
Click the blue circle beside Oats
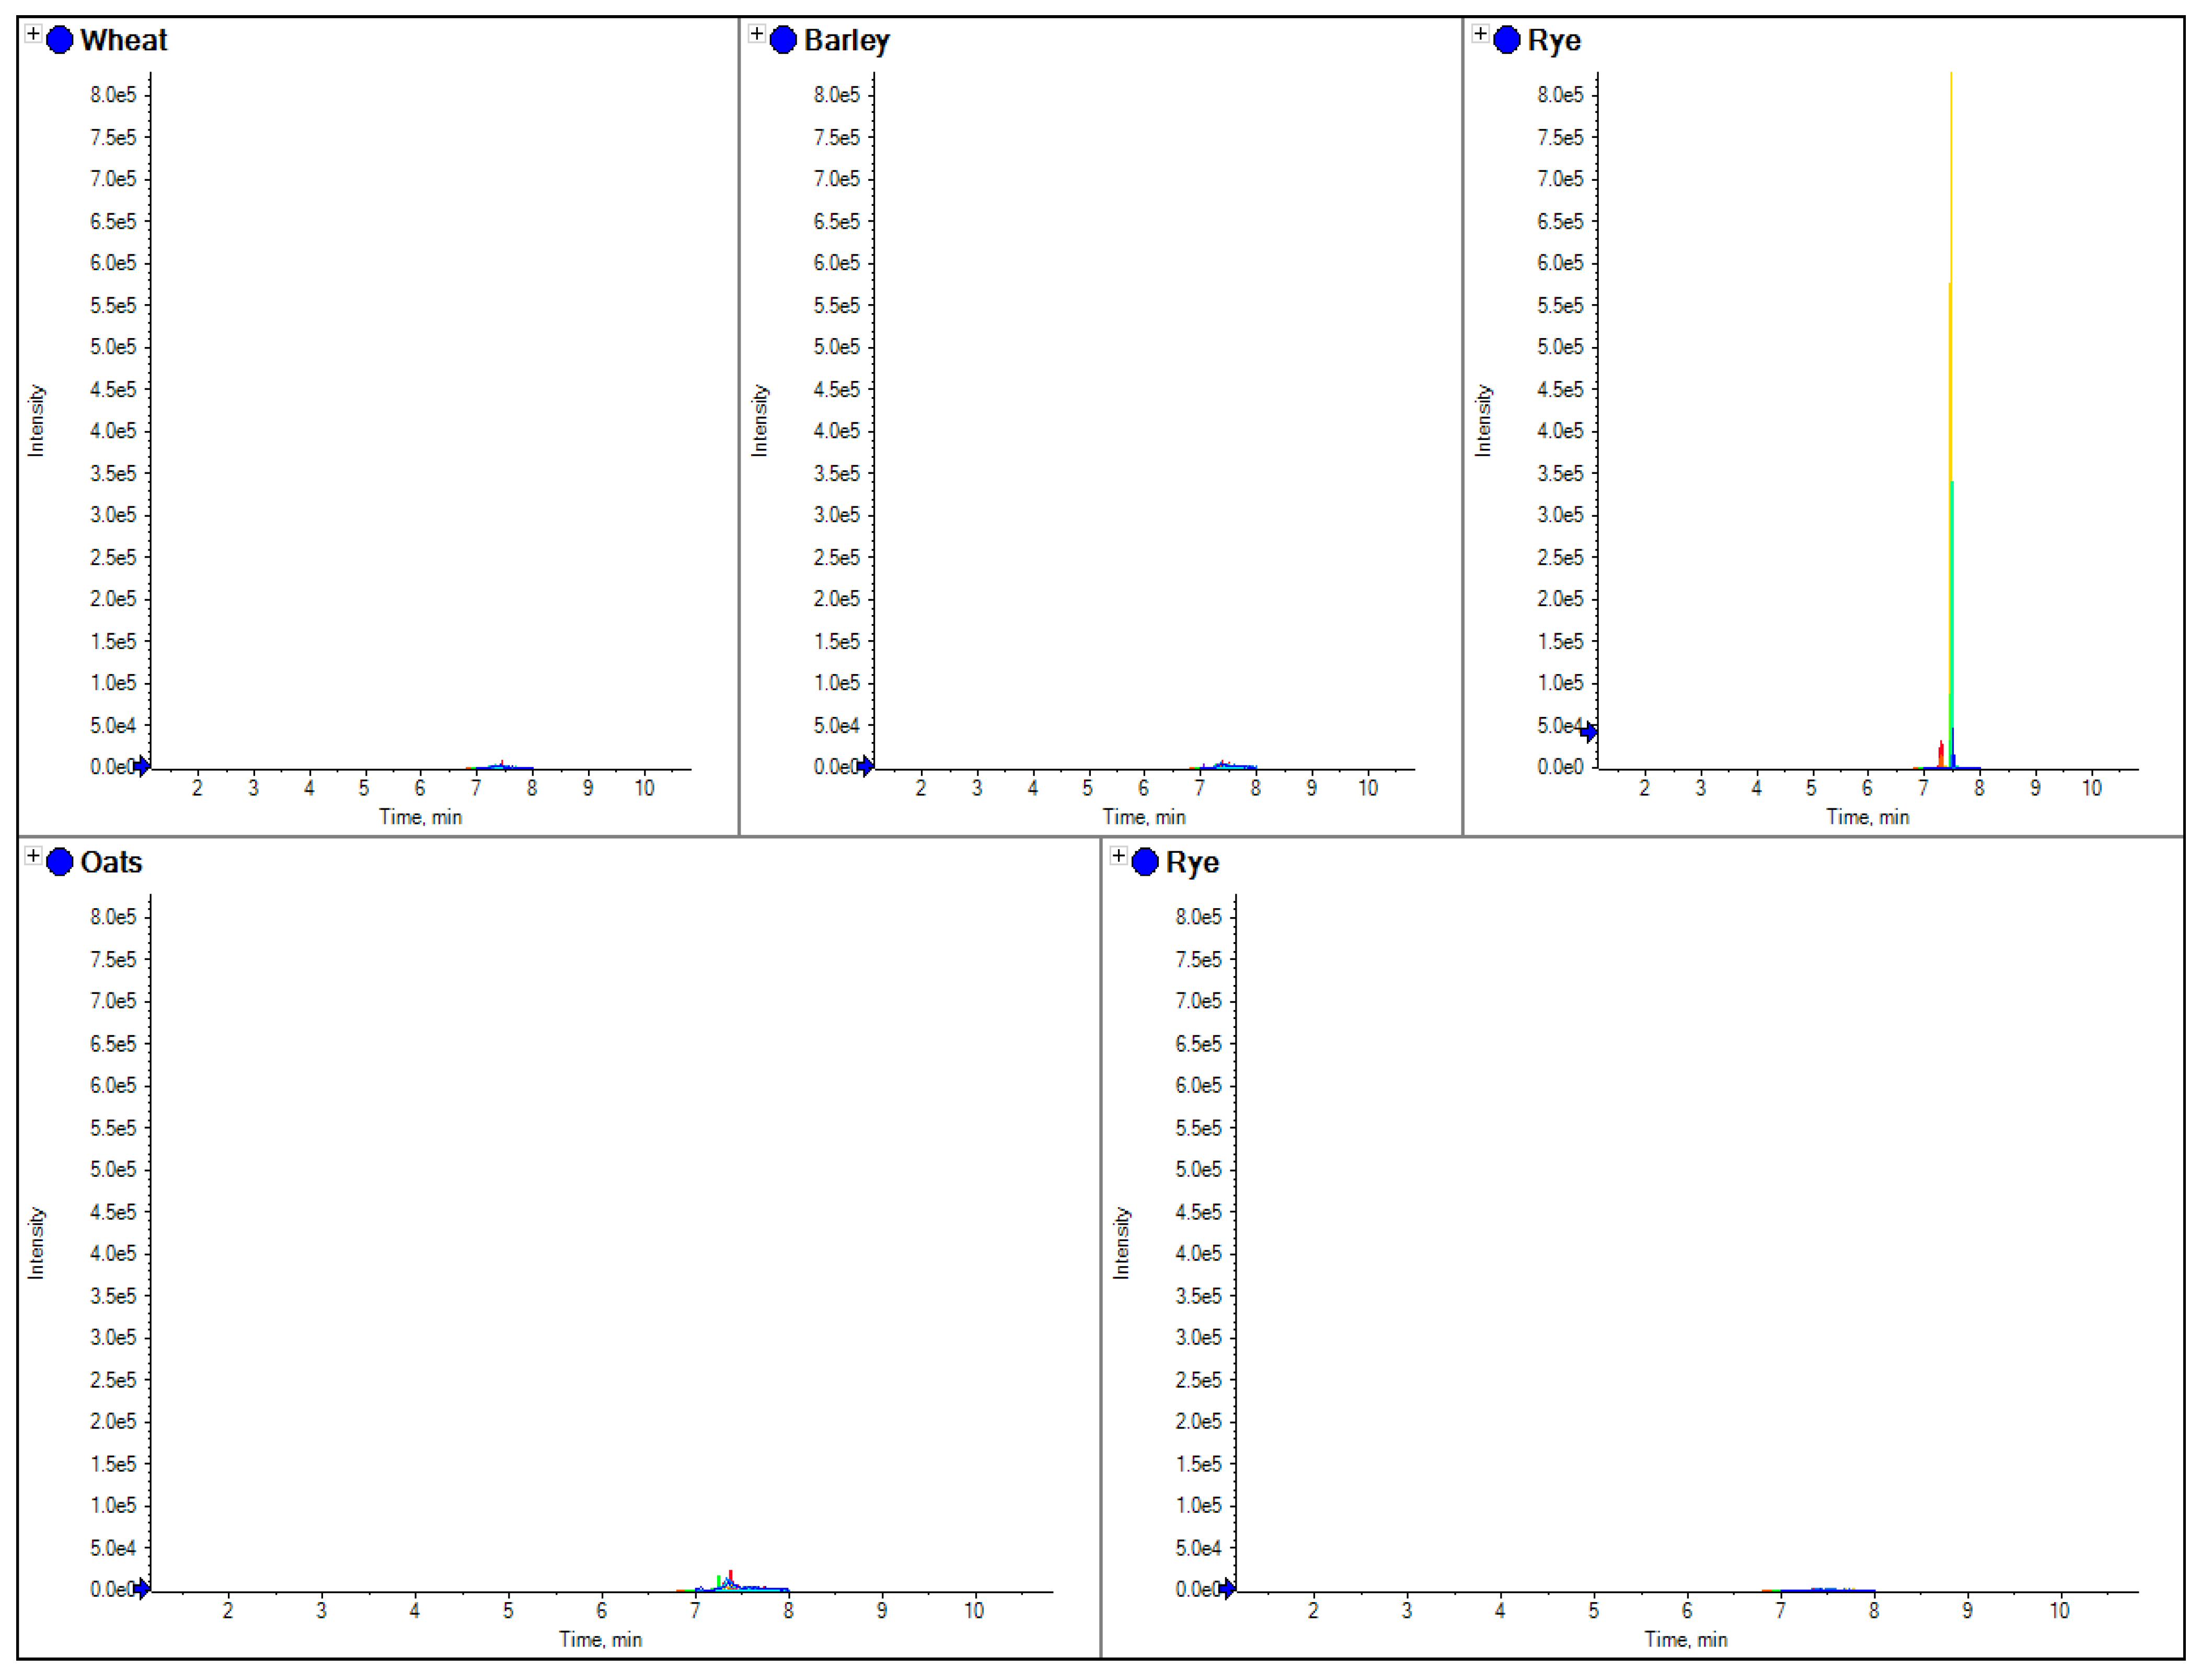pyautogui.click(x=60, y=862)
